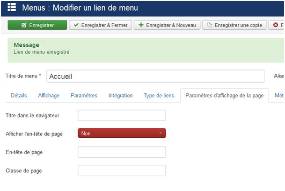Select Paramètres d'affichage de la page tab
Screen dimensions: 285x191
[x=225, y=95]
